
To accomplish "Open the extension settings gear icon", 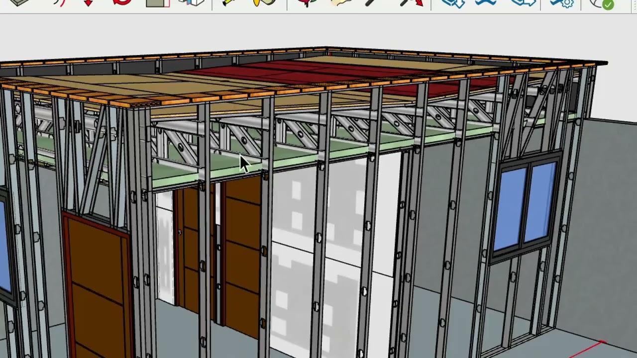I will point(562,2).
